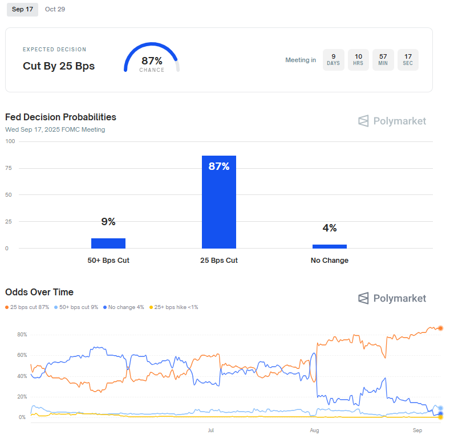Toggle the 25+ bps hike <1% legend item
The width and height of the screenshot is (454, 439).
pos(173,307)
